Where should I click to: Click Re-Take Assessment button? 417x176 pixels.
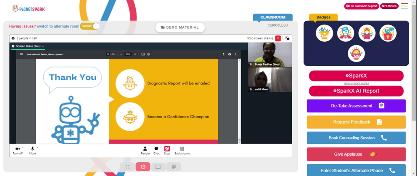[356, 106]
